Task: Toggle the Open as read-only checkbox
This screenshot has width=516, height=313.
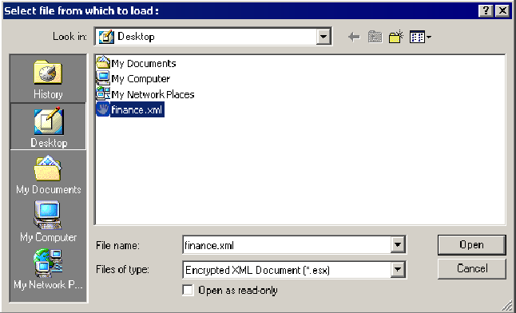Action: point(188,290)
